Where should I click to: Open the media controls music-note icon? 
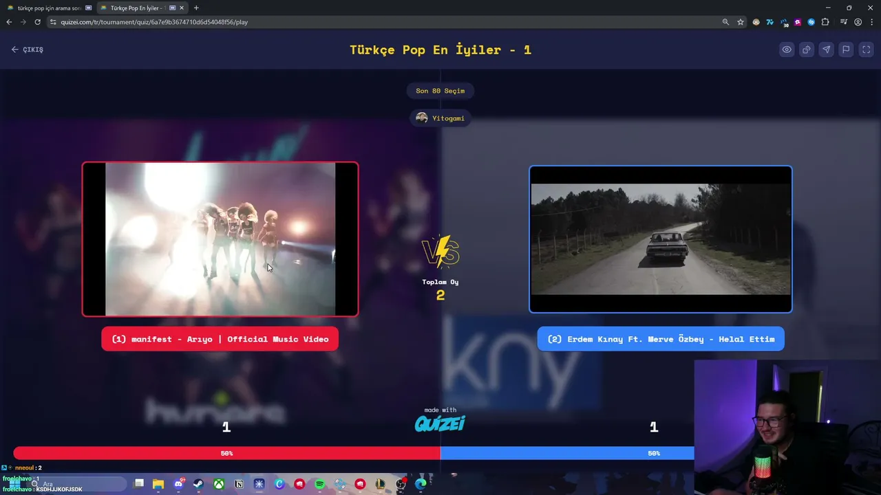pyautogui.click(x=844, y=22)
